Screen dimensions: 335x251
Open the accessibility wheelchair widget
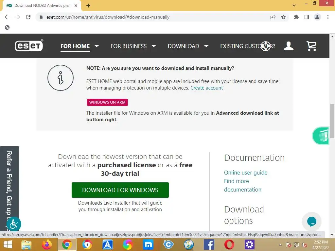[14, 224]
